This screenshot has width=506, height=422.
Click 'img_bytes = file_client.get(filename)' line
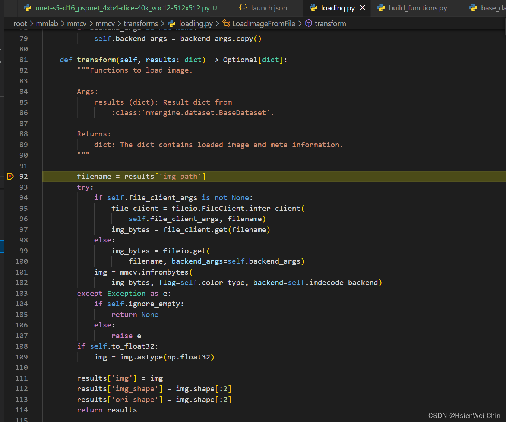click(x=191, y=229)
